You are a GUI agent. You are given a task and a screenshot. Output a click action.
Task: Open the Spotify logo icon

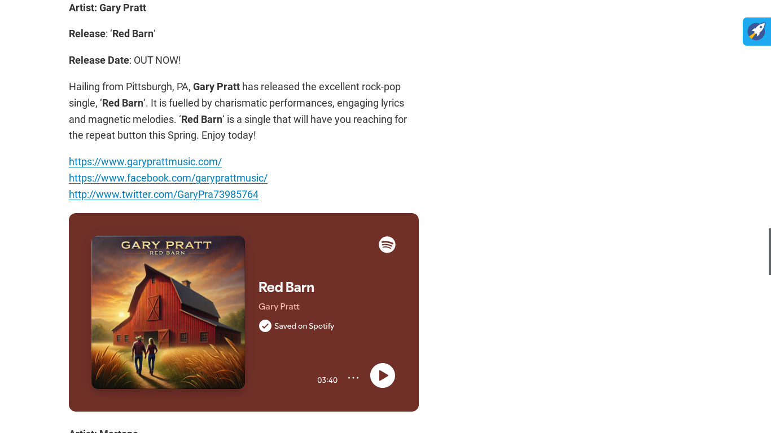[387, 245]
